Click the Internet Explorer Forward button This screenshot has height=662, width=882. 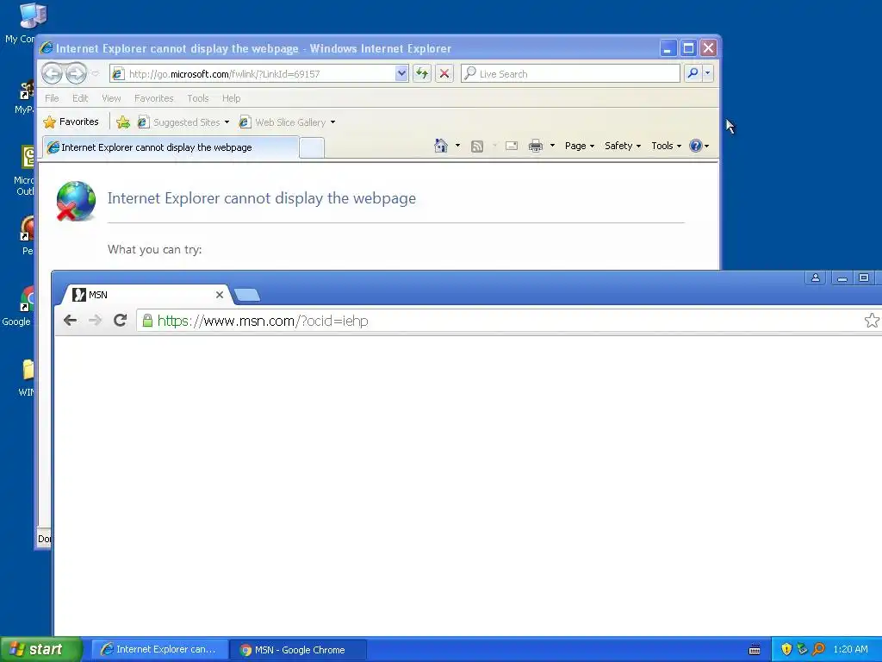(76, 73)
